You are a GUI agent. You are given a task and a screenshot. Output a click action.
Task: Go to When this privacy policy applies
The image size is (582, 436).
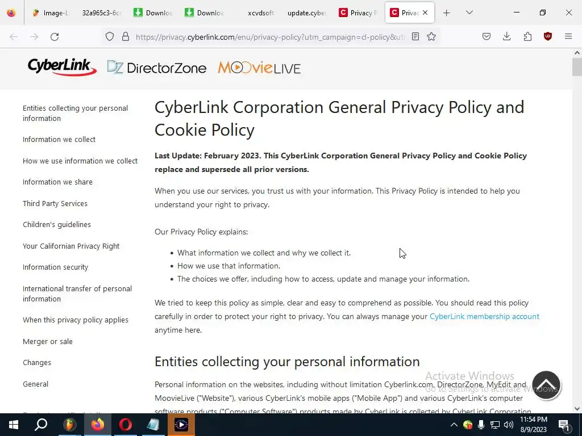[x=76, y=320]
